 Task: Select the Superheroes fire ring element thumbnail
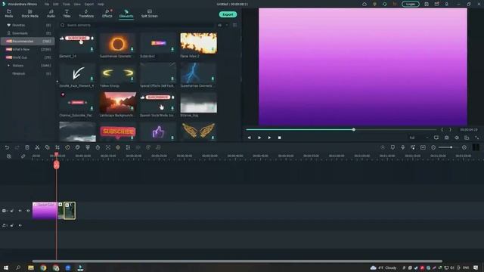click(118, 44)
